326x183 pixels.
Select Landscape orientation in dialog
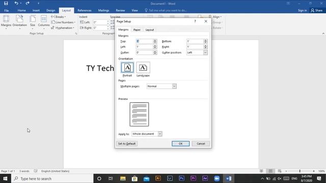[143, 70]
